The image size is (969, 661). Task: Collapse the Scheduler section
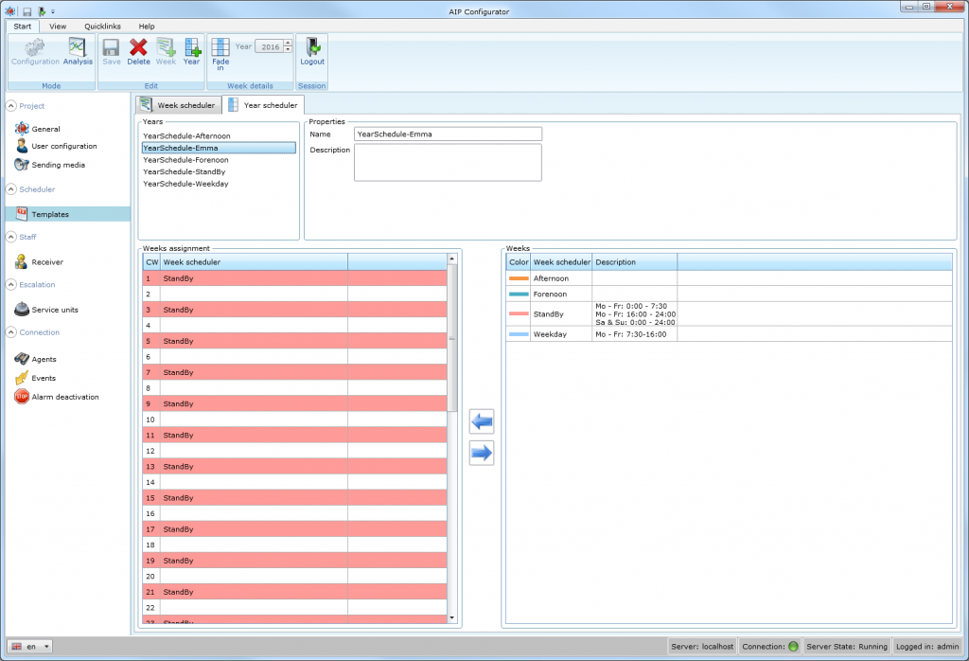click(11, 189)
